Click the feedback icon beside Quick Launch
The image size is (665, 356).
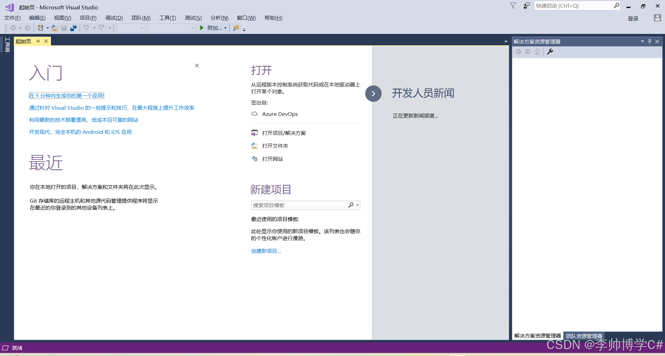coord(526,6)
